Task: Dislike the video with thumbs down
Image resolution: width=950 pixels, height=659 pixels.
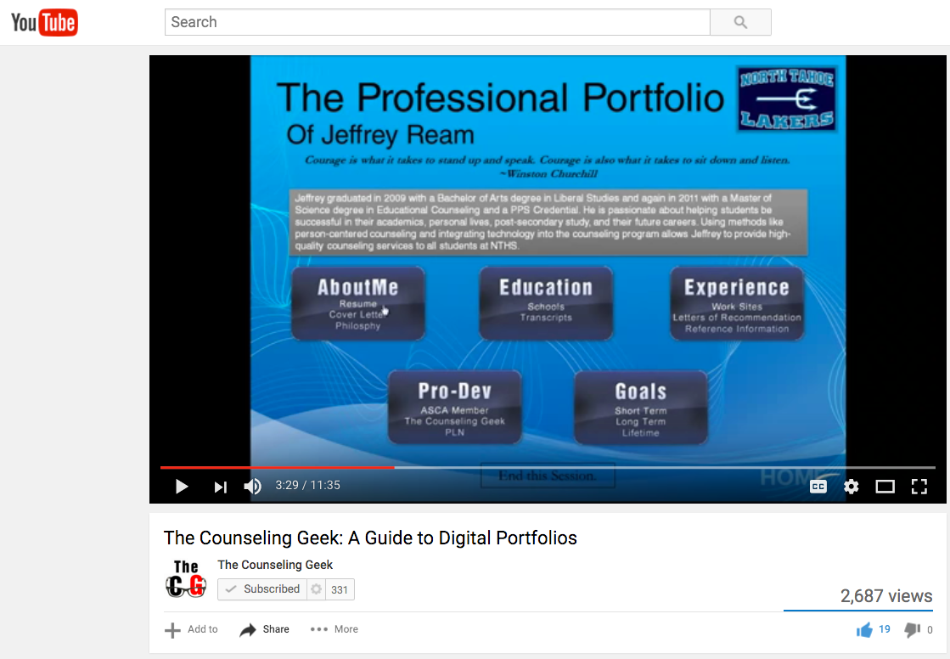Action: tap(918, 630)
